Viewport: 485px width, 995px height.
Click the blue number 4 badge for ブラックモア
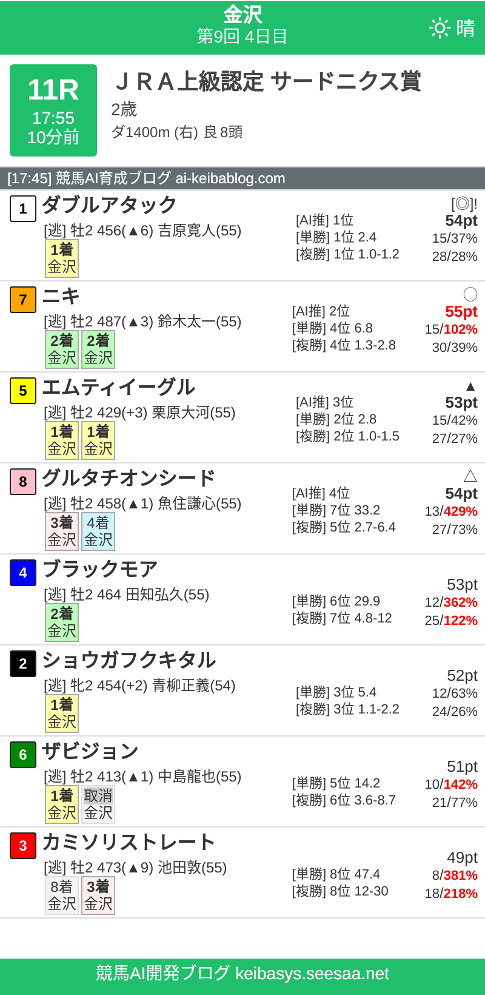22,573
